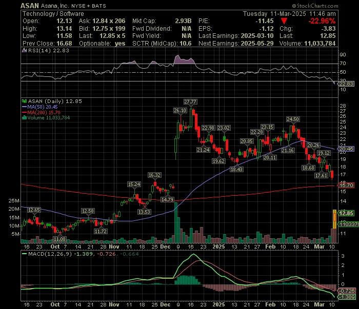This screenshot has width=359, height=309.
Task: Click the SCTR (MidCap) 10.6 value
Action: [x=186, y=44]
